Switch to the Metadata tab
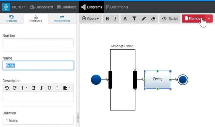The width and height of the screenshot is (215, 127). coord(12,19)
